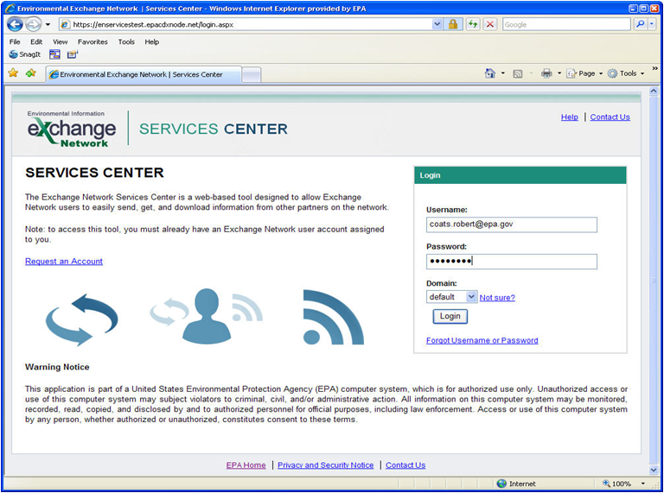
Task: Go back with the browser Back arrow
Action: pos(15,24)
